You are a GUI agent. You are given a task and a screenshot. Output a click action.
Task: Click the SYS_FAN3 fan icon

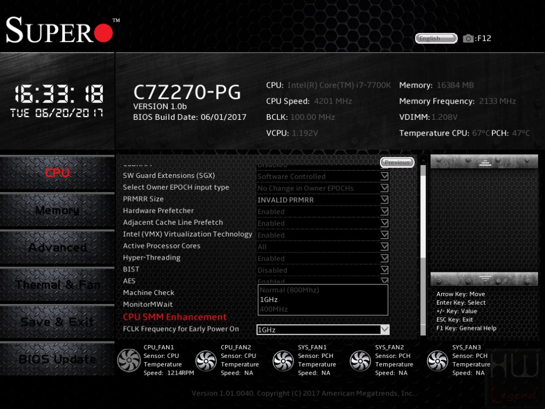438,360
